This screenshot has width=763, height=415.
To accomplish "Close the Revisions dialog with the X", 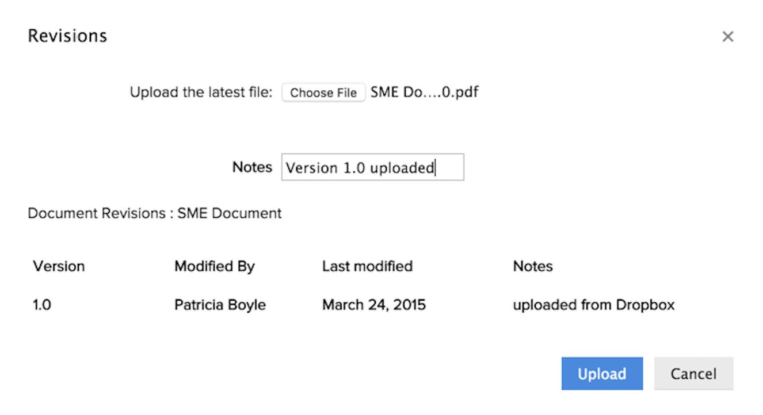I will [728, 37].
